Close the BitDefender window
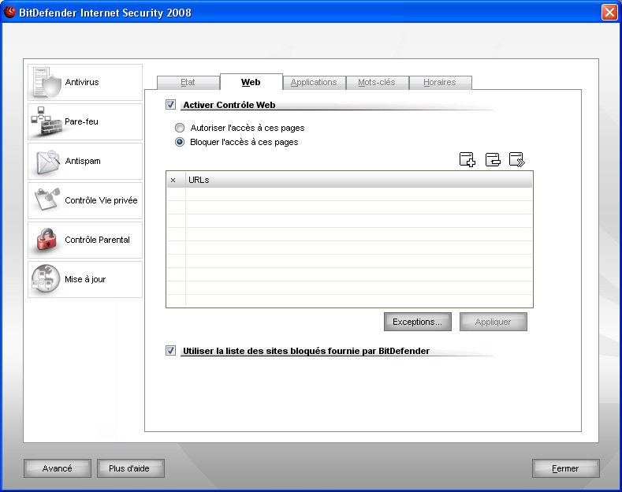The image size is (622, 492). pos(609,12)
